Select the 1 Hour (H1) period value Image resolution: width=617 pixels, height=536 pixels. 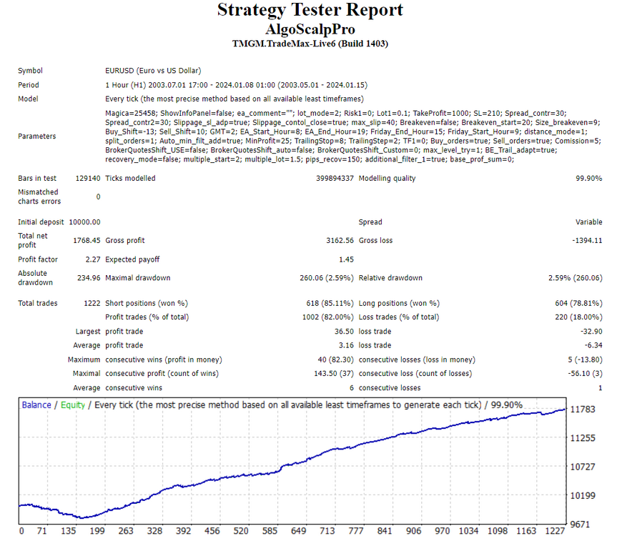(236, 85)
